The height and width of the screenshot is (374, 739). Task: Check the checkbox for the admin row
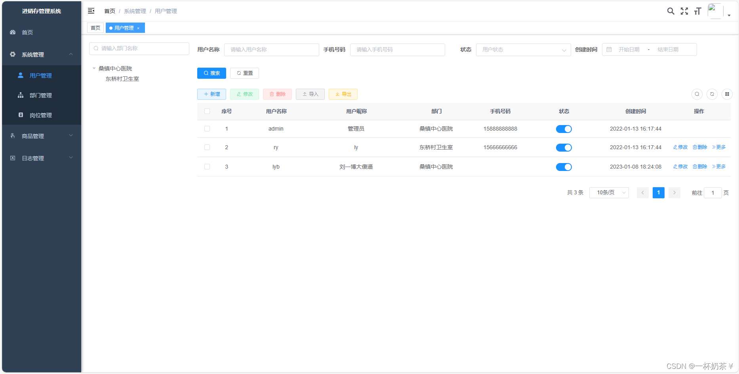pos(207,129)
